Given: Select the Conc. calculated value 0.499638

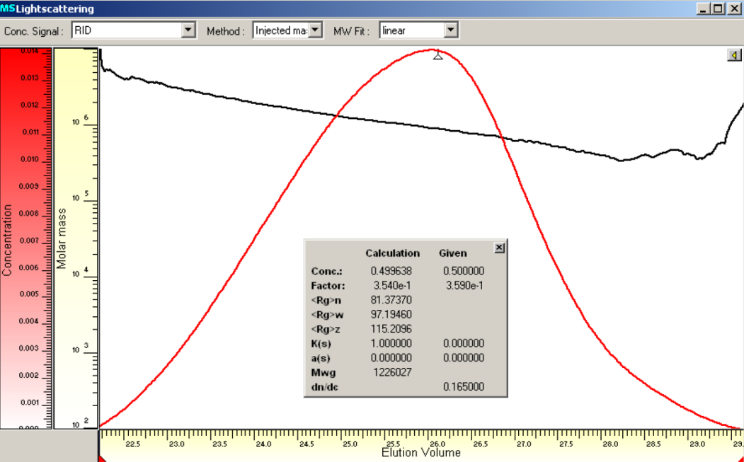Looking at the screenshot, I should pos(391,271).
